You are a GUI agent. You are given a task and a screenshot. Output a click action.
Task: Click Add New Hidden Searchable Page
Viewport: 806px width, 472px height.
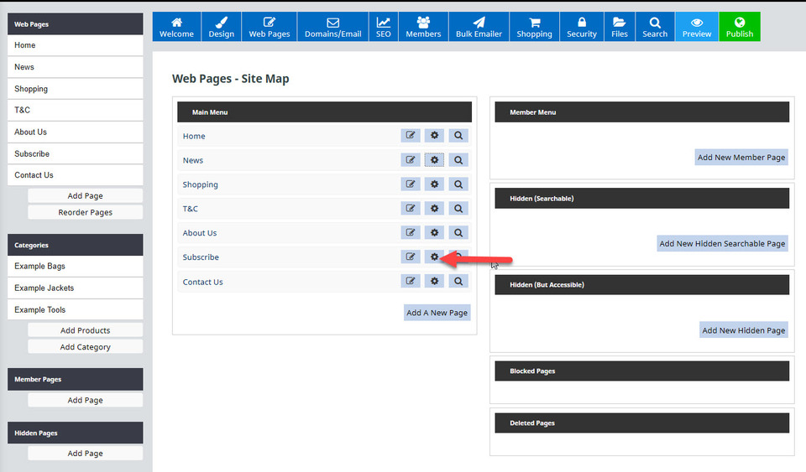tap(722, 243)
